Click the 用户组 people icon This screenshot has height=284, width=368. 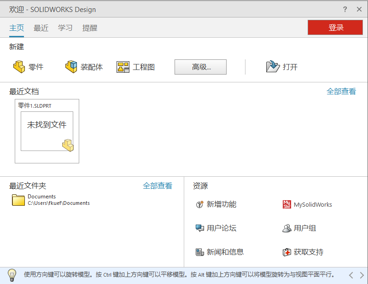point(287,228)
